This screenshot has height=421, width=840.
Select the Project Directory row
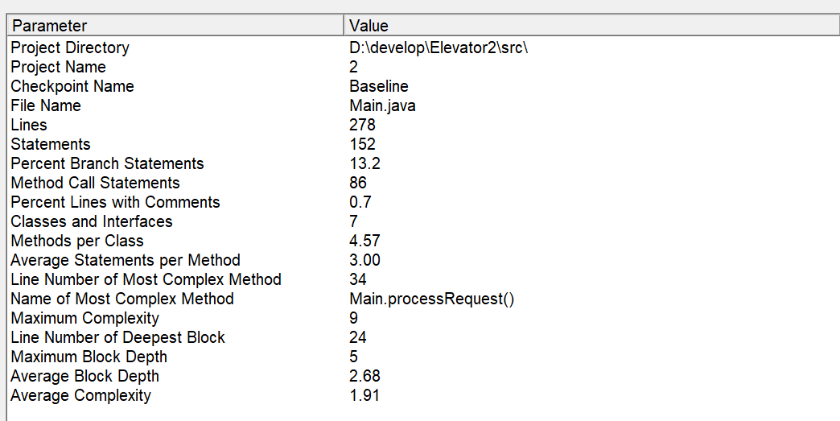tap(70, 47)
